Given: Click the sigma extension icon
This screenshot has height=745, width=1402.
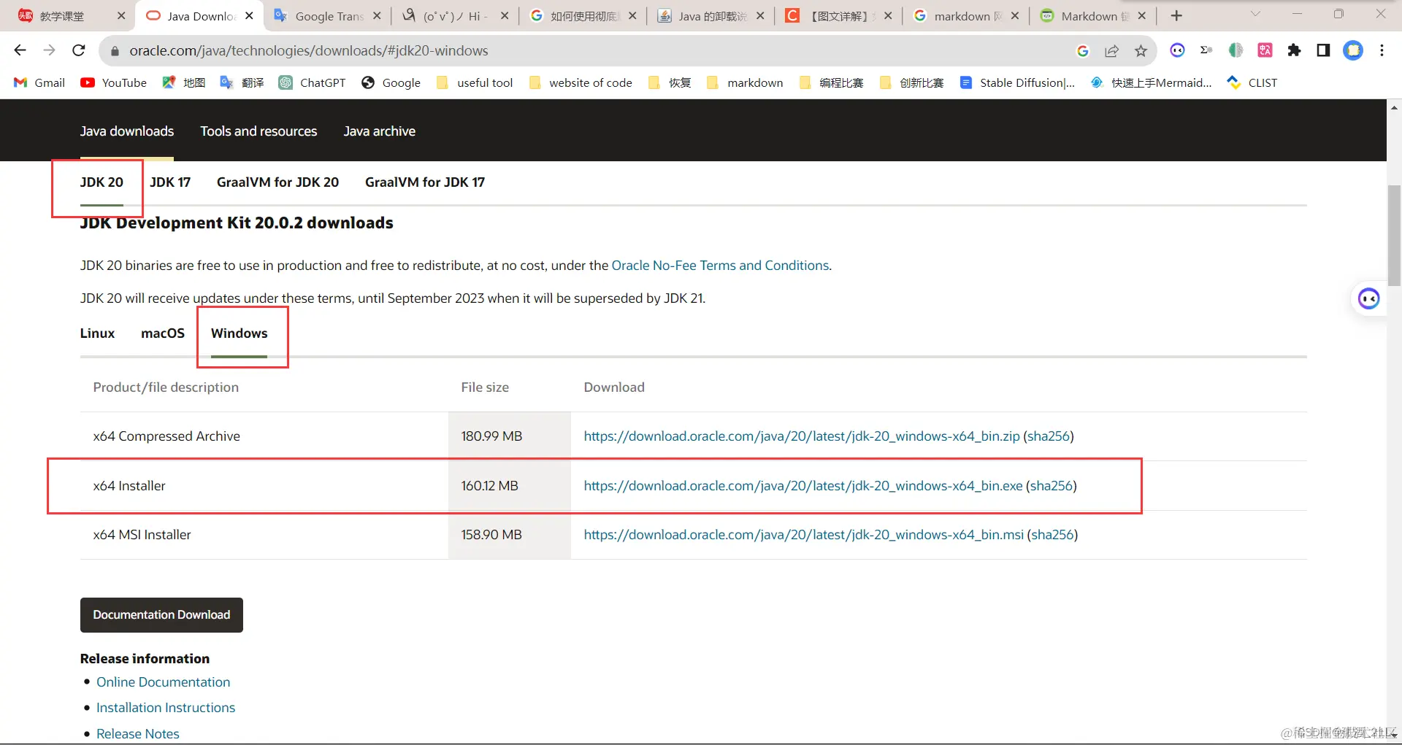Looking at the screenshot, I should pyautogui.click(x=1206, y=50).
